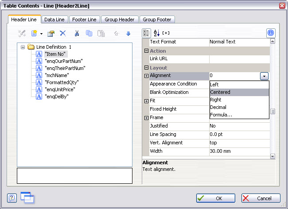Image resolution: width=288 pixels, height=209 pixels.
Task: Click the A icon beside "Item No"
Action: pyautogui.click(x=39, y=54)
